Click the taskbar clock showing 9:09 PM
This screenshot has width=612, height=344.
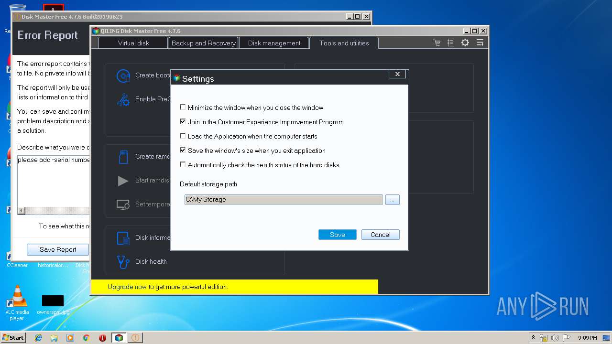[x=587, y=338]
